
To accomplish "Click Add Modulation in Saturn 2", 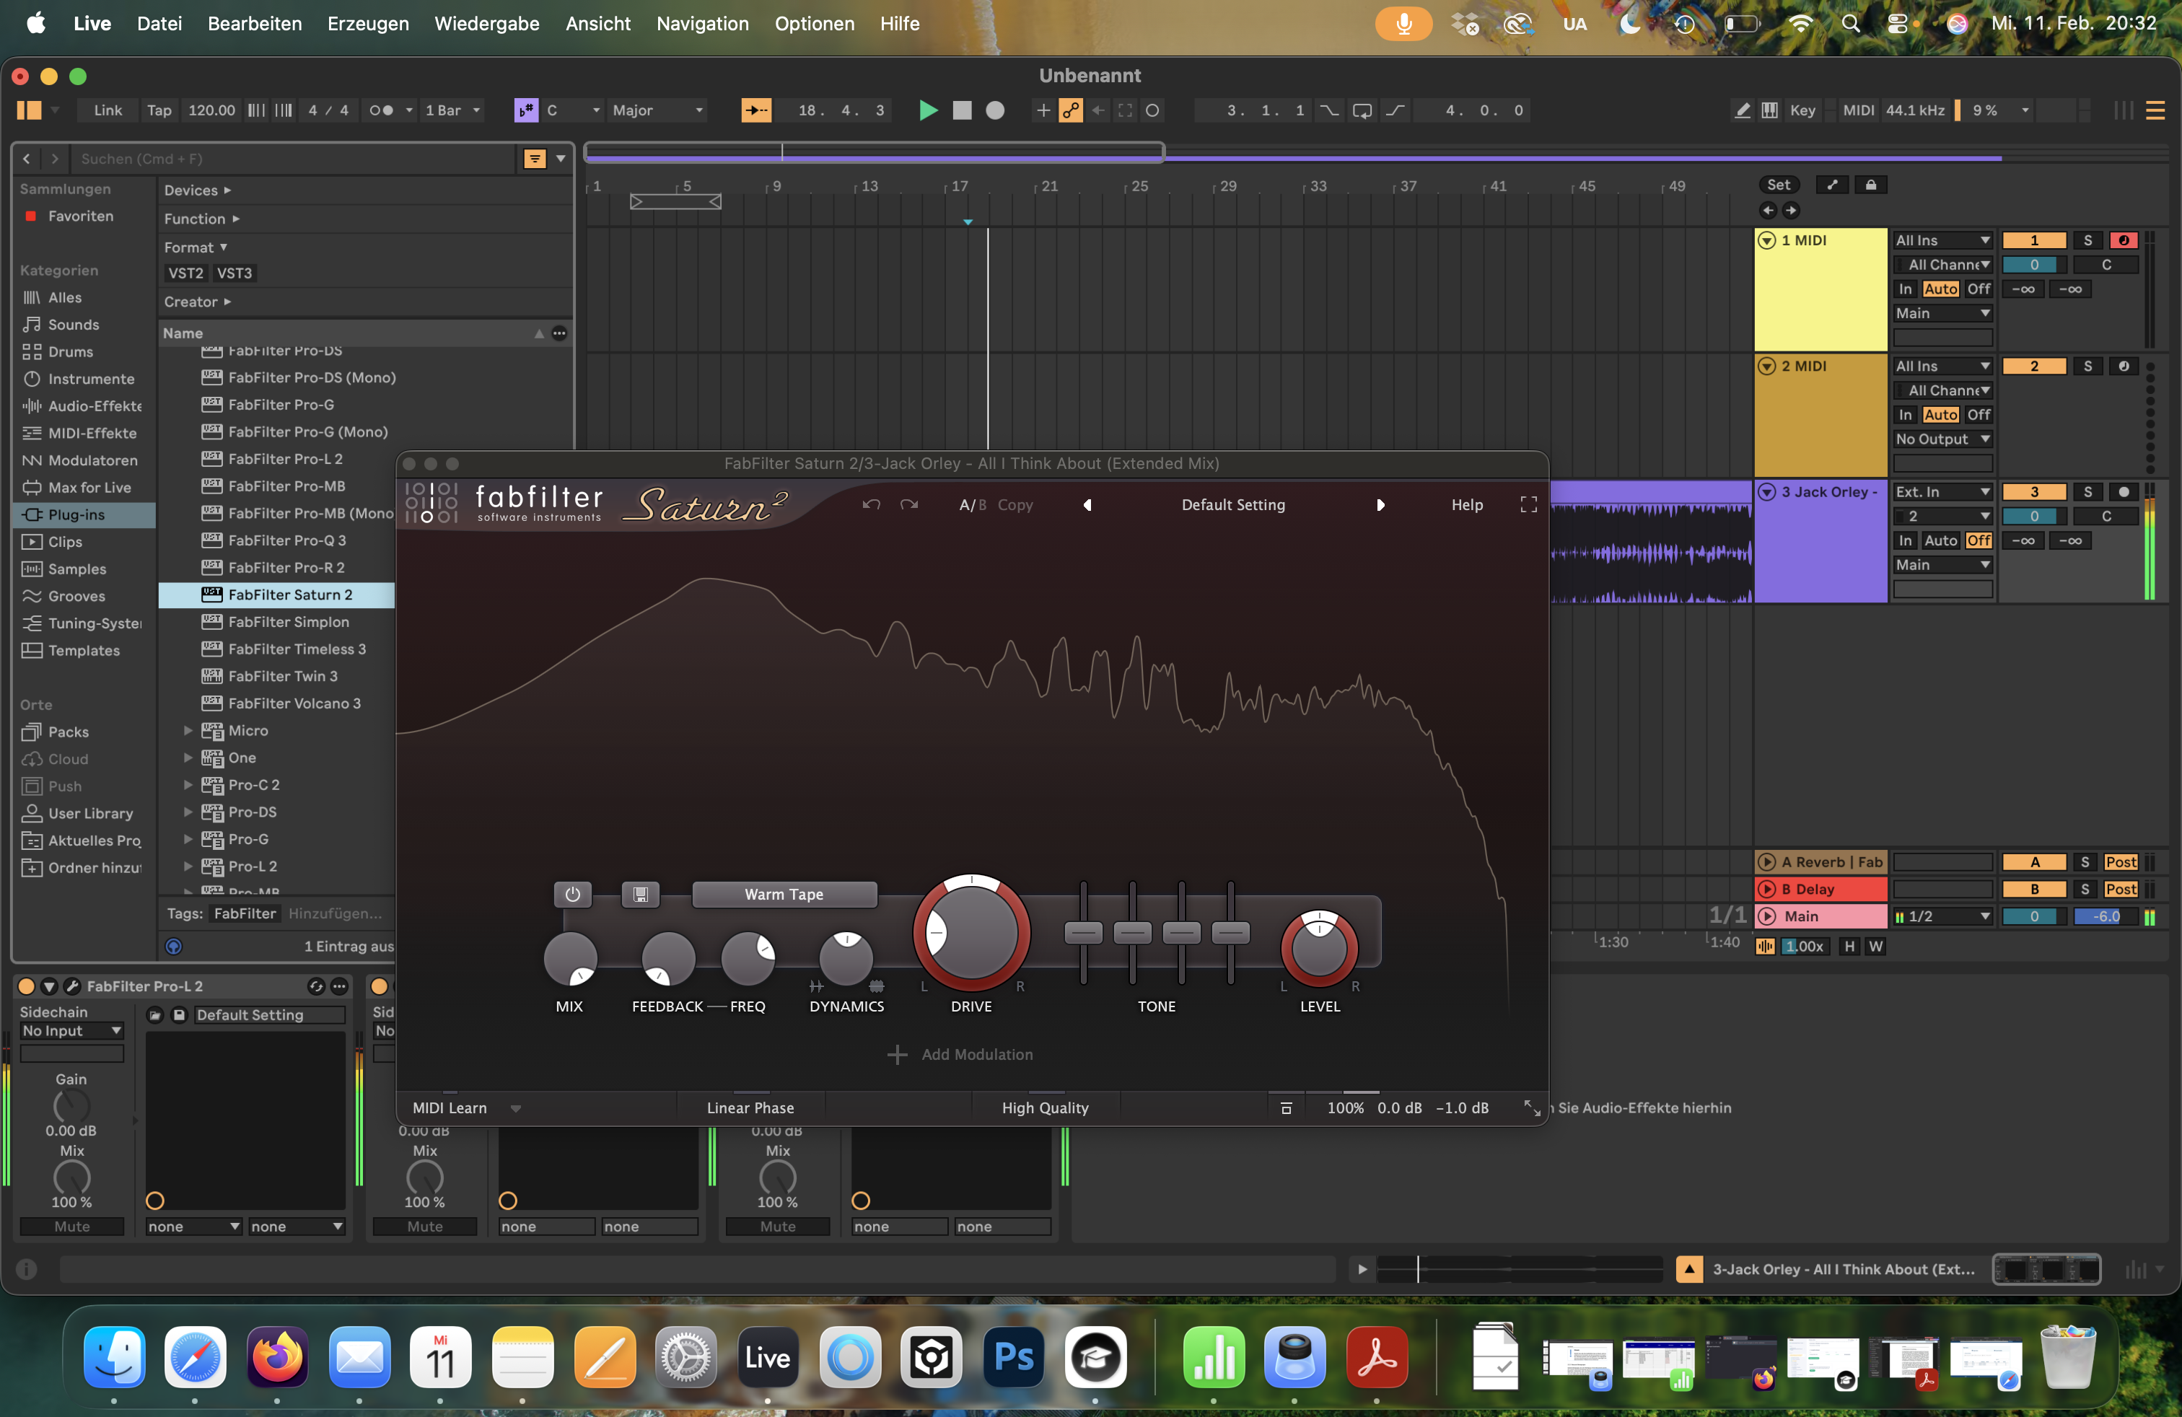I will click(x=960, y=1054).
